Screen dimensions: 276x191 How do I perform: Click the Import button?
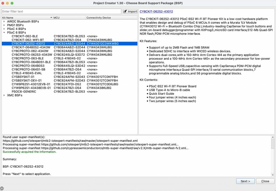coord(130,11)
